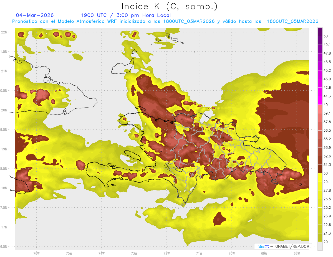Click the '19N' latitude label
Viewport: 333px width, 257px height.
4,149
